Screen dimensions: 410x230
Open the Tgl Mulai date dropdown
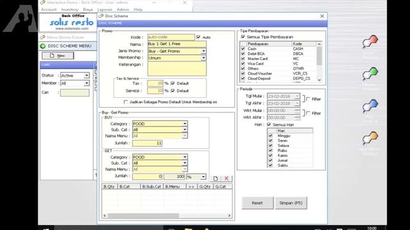click(x=297, y=96)
